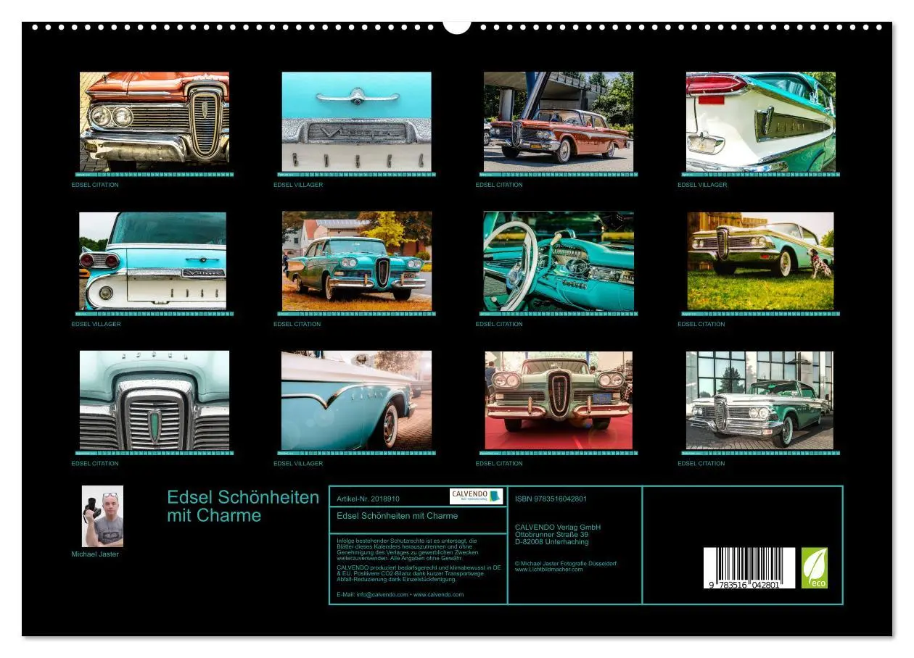Viewport: 914px width, 658px height.
Task: Open the Edsel on grass with dalmatian photo
Action: click(760, 261)
